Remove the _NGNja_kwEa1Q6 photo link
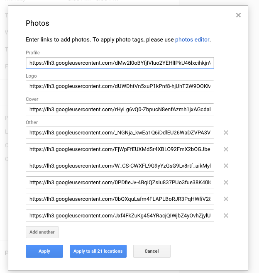 226,132
